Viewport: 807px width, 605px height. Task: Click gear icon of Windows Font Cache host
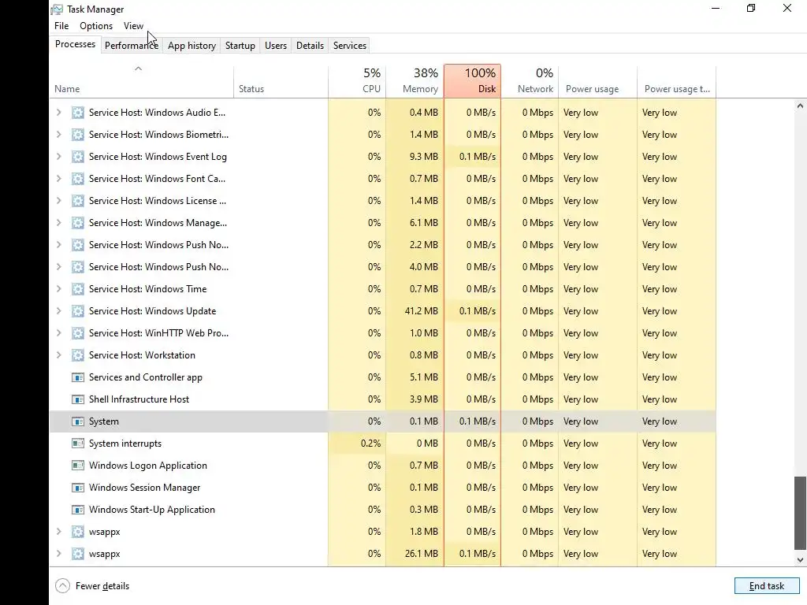coord(78,179)
